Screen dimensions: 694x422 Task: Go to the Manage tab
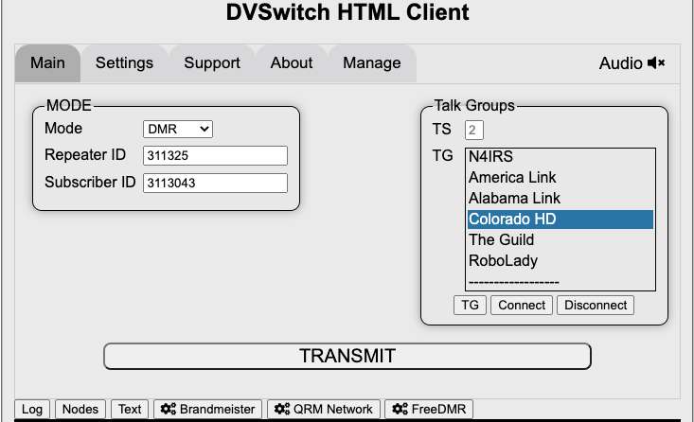tap(371, 63)
